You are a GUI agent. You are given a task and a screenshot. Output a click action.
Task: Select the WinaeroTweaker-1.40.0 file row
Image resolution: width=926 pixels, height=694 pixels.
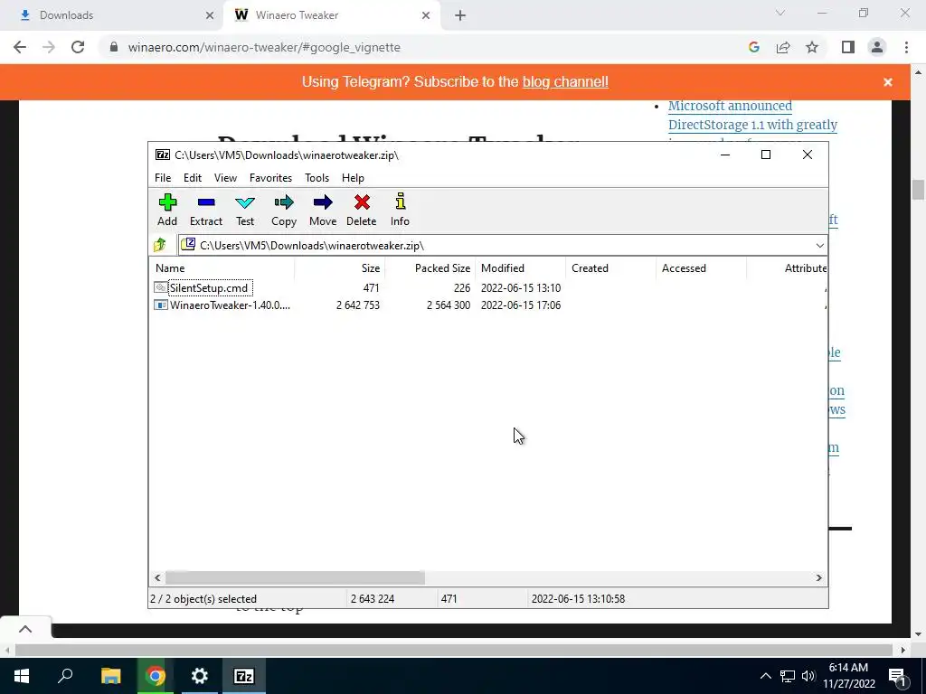pyautogui.click(x=487, y=305)
